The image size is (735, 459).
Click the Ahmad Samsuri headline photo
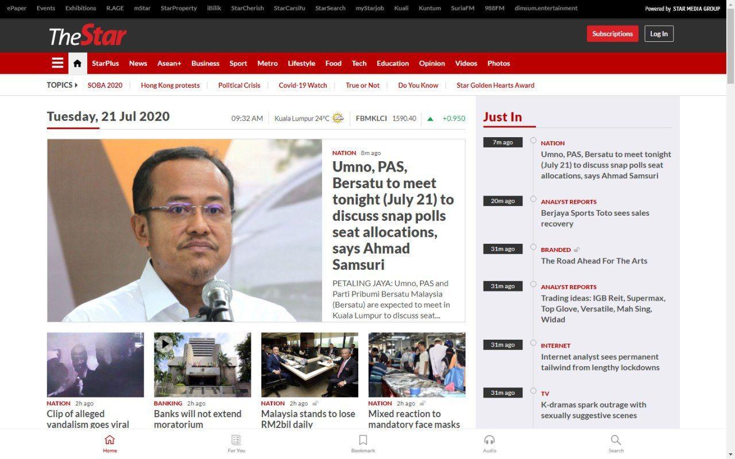point(184,230)
